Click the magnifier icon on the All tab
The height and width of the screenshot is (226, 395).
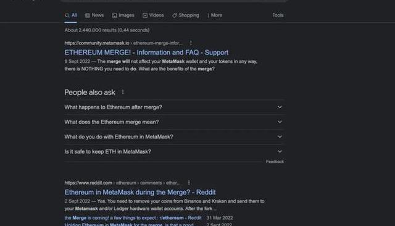67,15
